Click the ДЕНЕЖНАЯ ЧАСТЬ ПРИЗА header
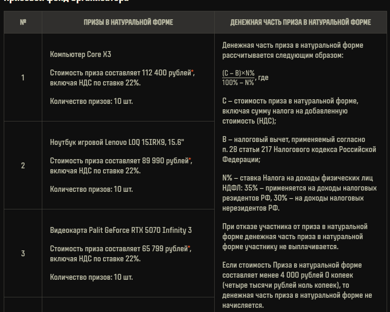The height and width of the screenshot is (312, 390). coord(300,22)
